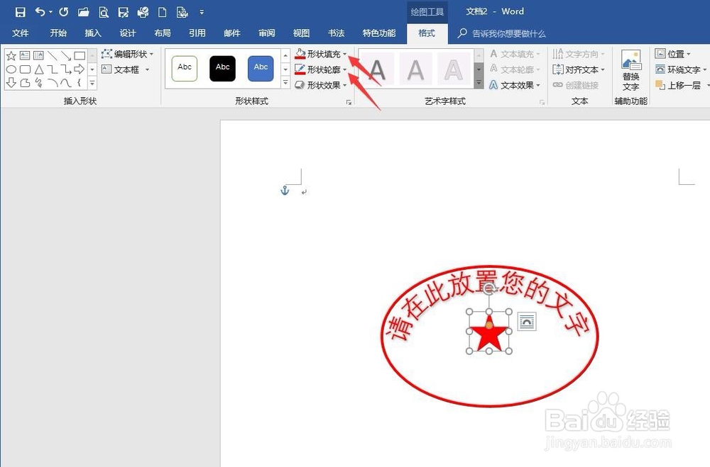Viewport: 710px width, 467px height.
Task: Click the Undo icon
Action: click(x=39, y=11)
